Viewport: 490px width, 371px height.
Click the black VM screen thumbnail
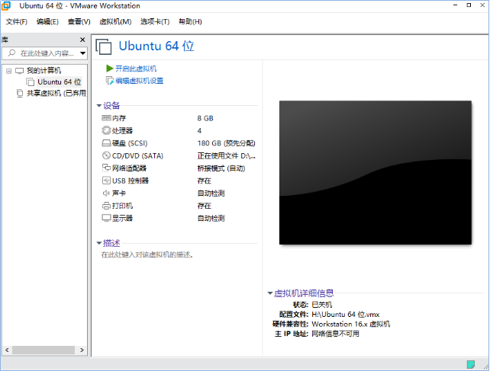[x=376, y=173]
